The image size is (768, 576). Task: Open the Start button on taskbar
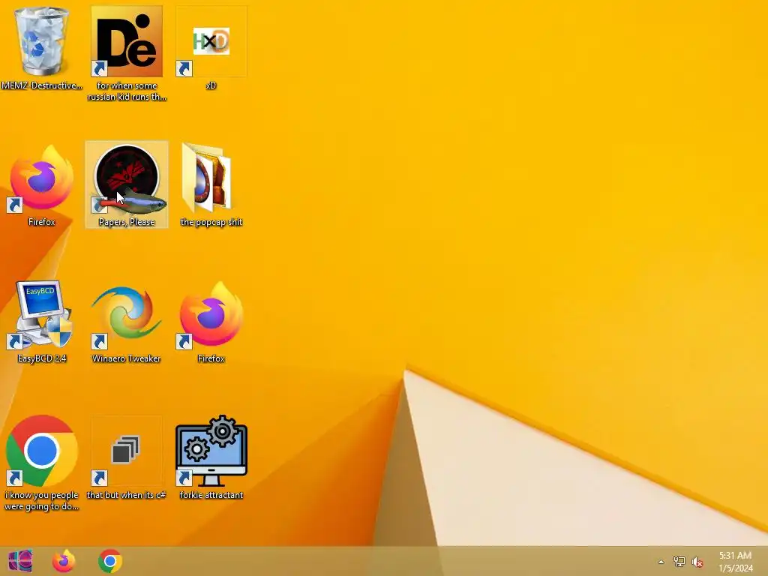[20, 561]
